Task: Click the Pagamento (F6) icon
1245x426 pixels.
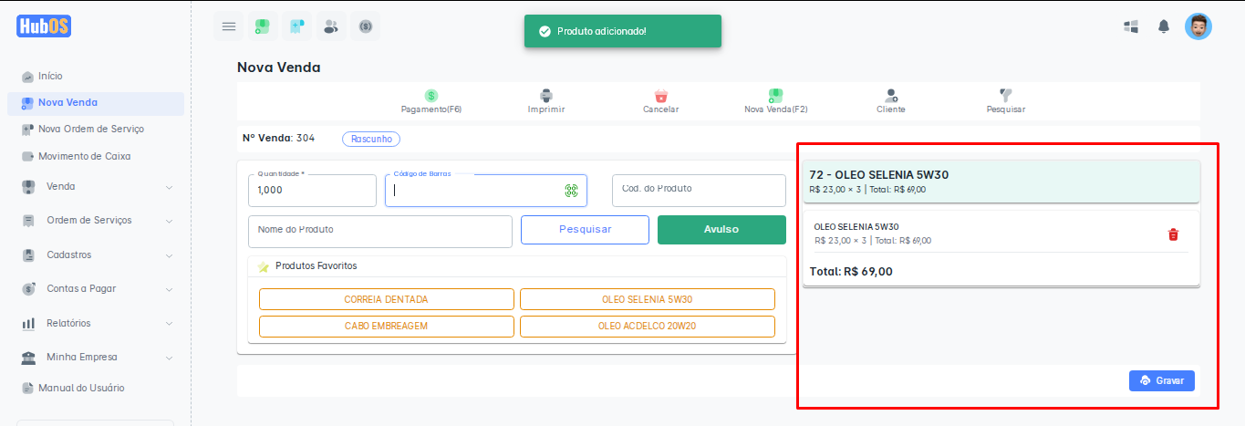Action: (431, 96)
